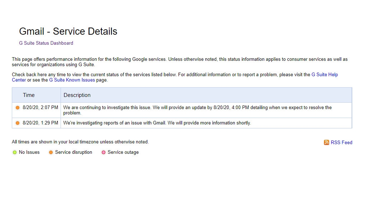Click the 'continuing to investigate' update description
The height and width of the screenshot is (206, 367).
(197, 110)
